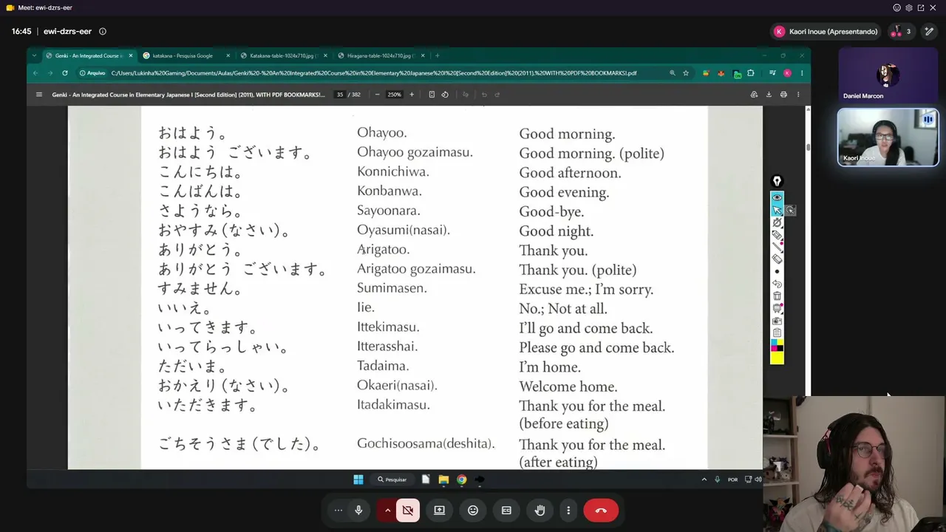Select the highlighter marker tool in annotation toolbar
946x532 pixels.
(x=777, y=235)
